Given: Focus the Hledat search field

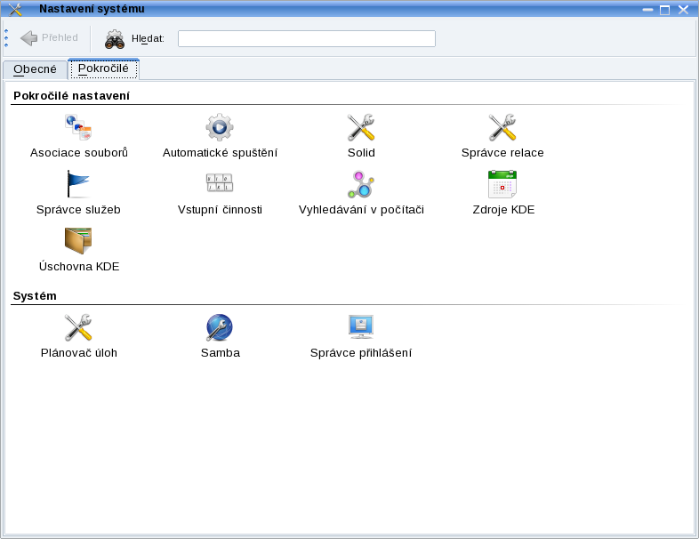Looking at the screenshot, I should (307, 39).
